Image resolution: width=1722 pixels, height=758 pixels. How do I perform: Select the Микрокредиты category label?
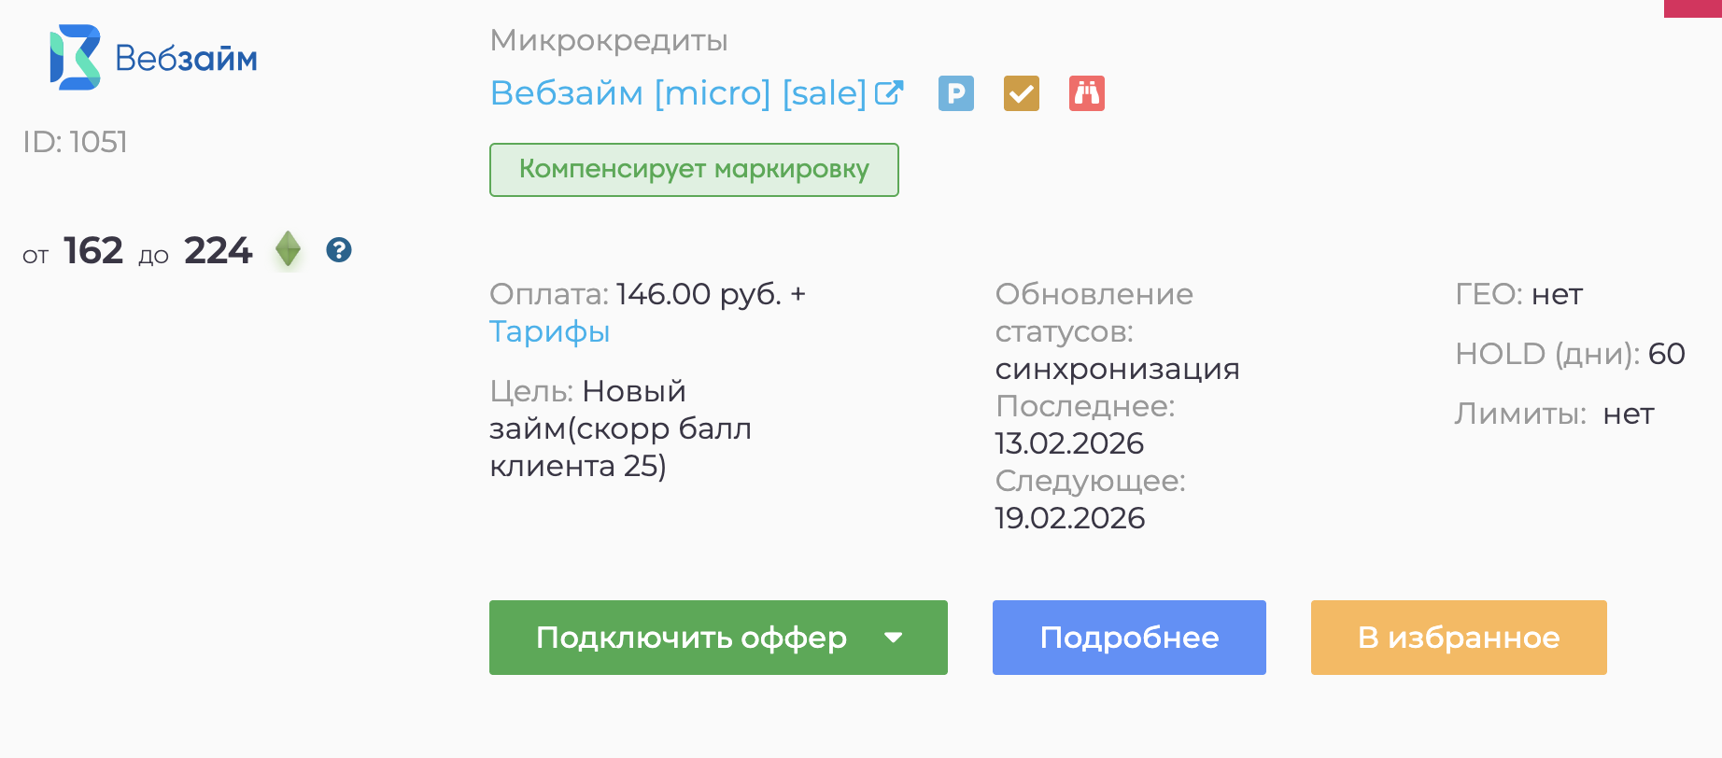[608, 40]
